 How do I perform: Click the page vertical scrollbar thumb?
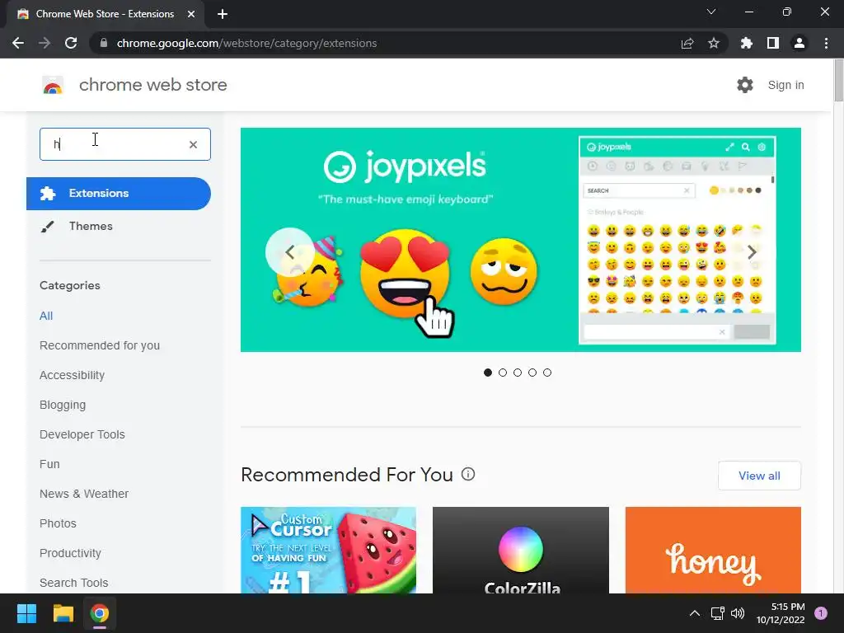838,80
